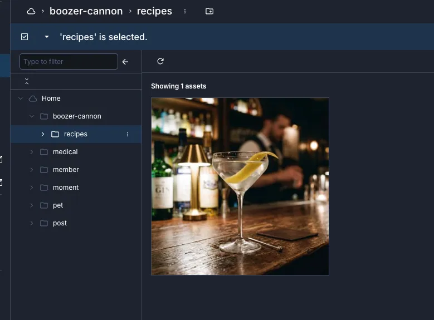434x320 pixels.
Task: Click the move-to-folder icon in header
Action: pyautogui.click(x=209, y=11)
